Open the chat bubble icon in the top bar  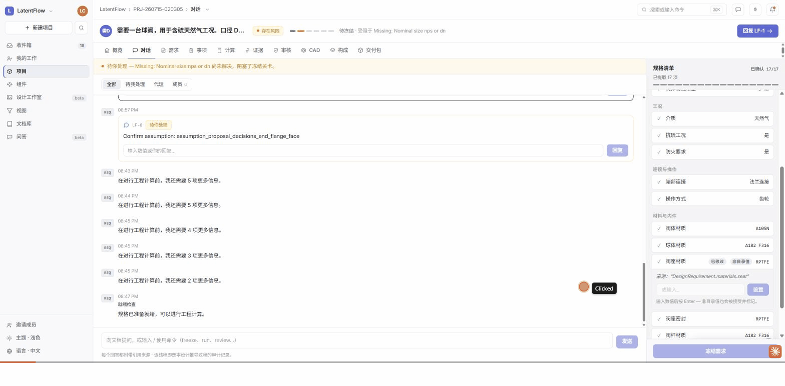(738, 9)
